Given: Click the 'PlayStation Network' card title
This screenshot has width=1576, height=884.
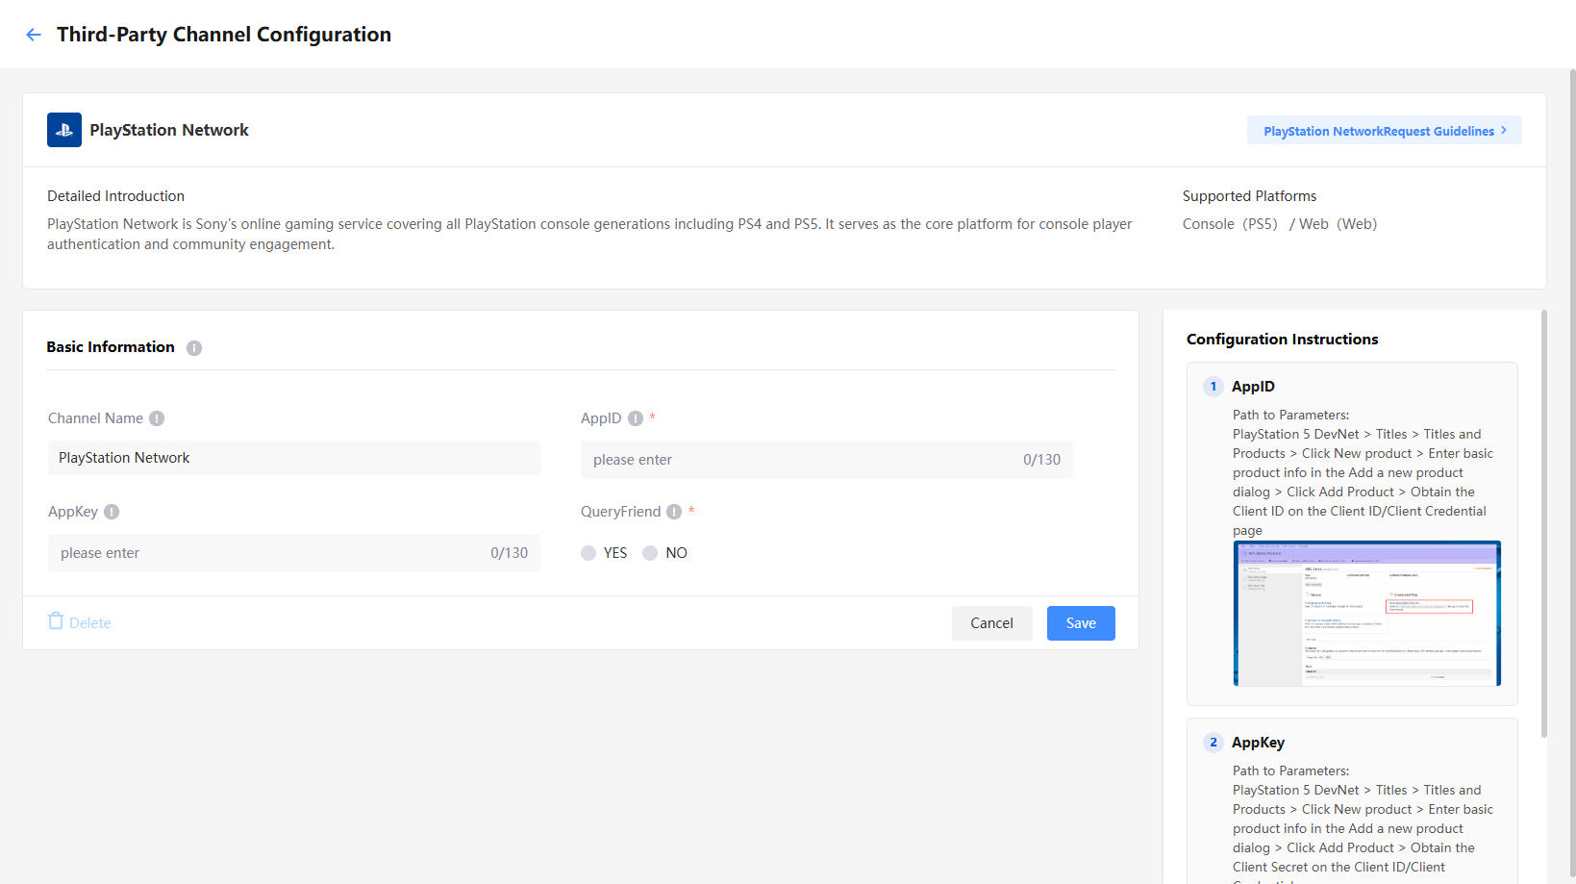Looking at the screenshot, I should coord(169,130).
